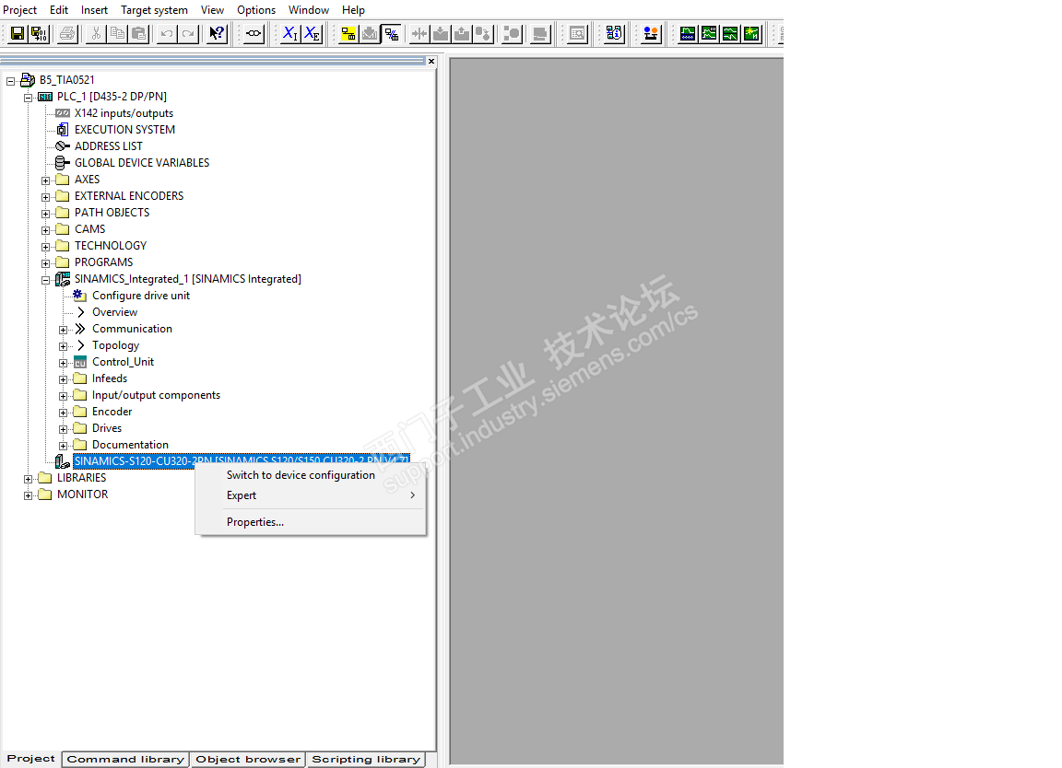The width and height of the screenshot is (1062, 768).
Task: Open the green icon with yellow star
Action: [752, 33]
